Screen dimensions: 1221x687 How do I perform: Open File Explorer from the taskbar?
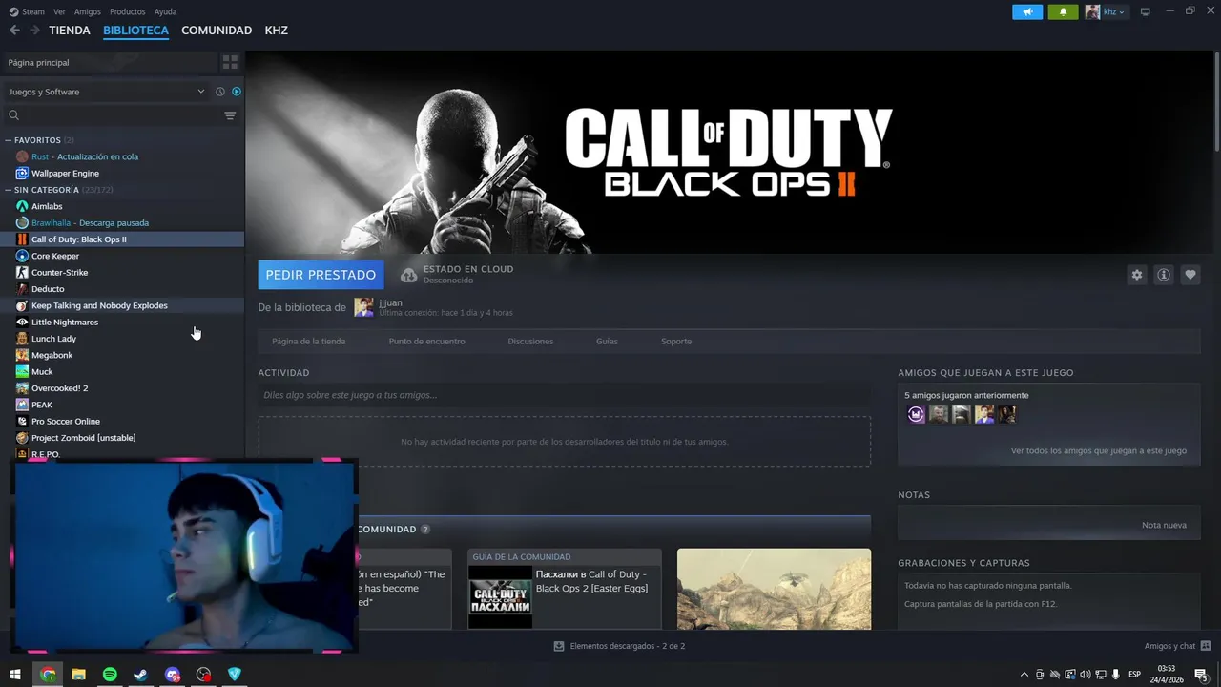click(x=78, y=675)
